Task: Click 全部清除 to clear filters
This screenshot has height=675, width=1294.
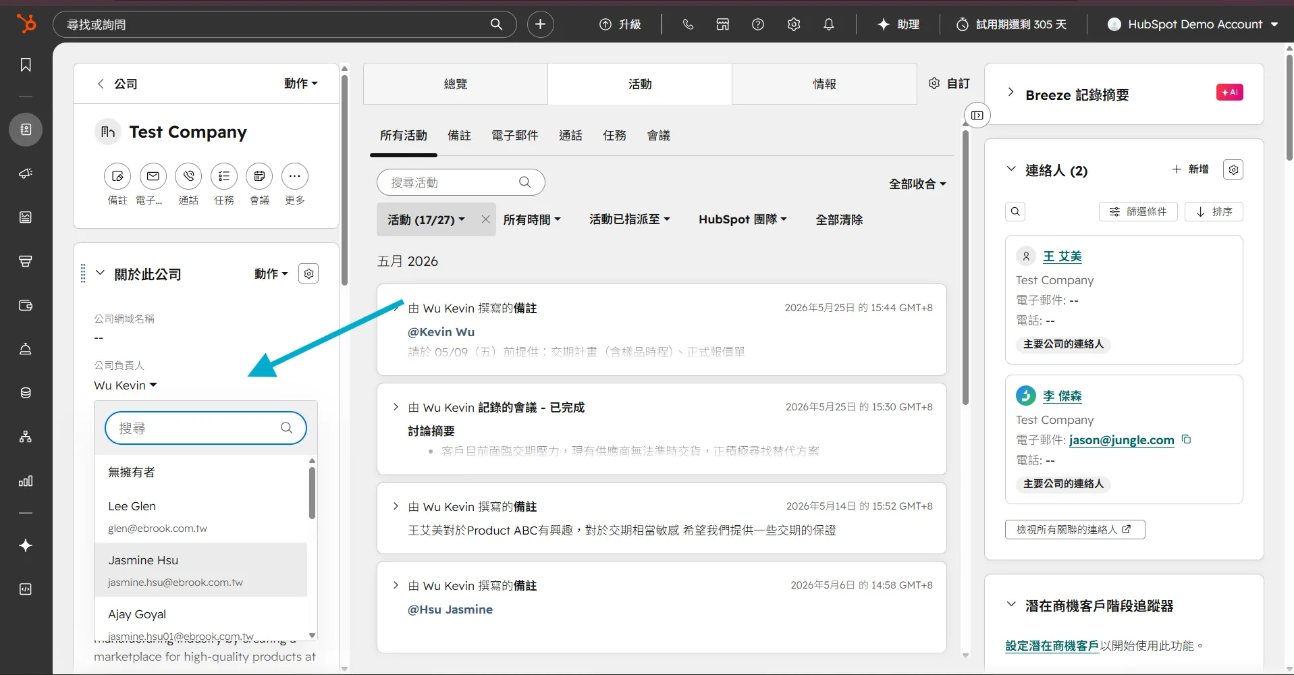Action: (x=839, y=219)
